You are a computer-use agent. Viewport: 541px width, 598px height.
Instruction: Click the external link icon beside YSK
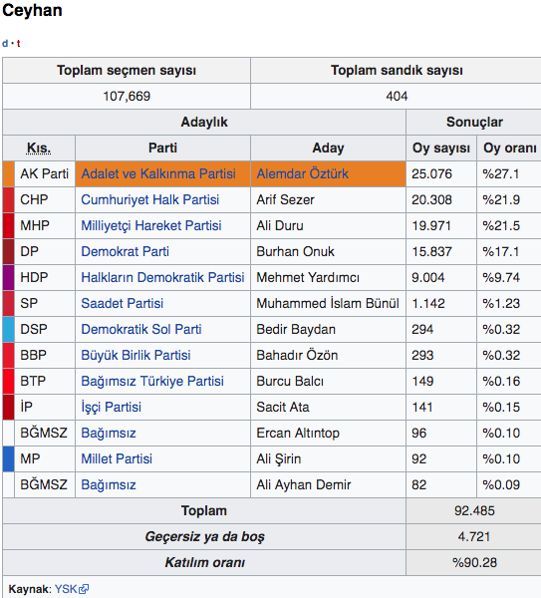coord(84,589)
